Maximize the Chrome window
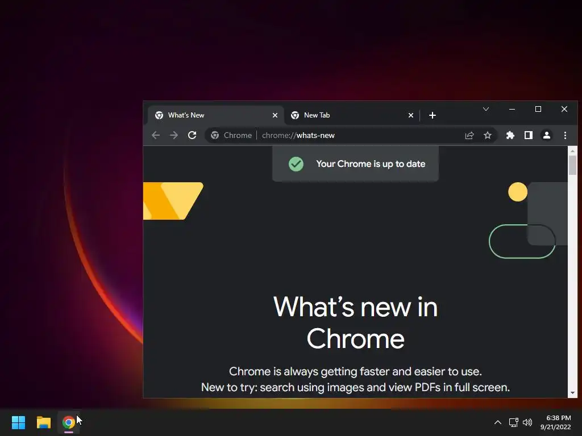The width and height of the screenshot is (582, 436). point(538,109)
